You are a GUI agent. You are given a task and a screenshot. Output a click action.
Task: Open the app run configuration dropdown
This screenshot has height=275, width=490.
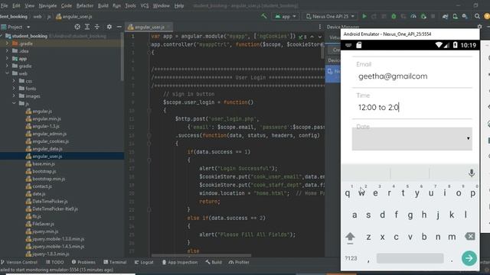(286, 16)
